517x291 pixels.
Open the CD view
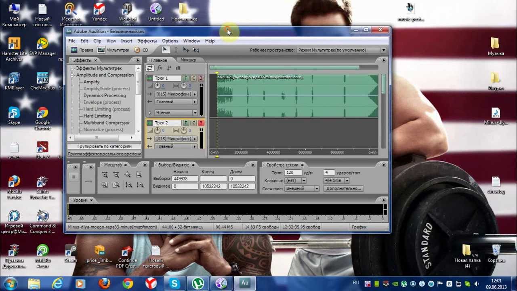tap(141, 50)
